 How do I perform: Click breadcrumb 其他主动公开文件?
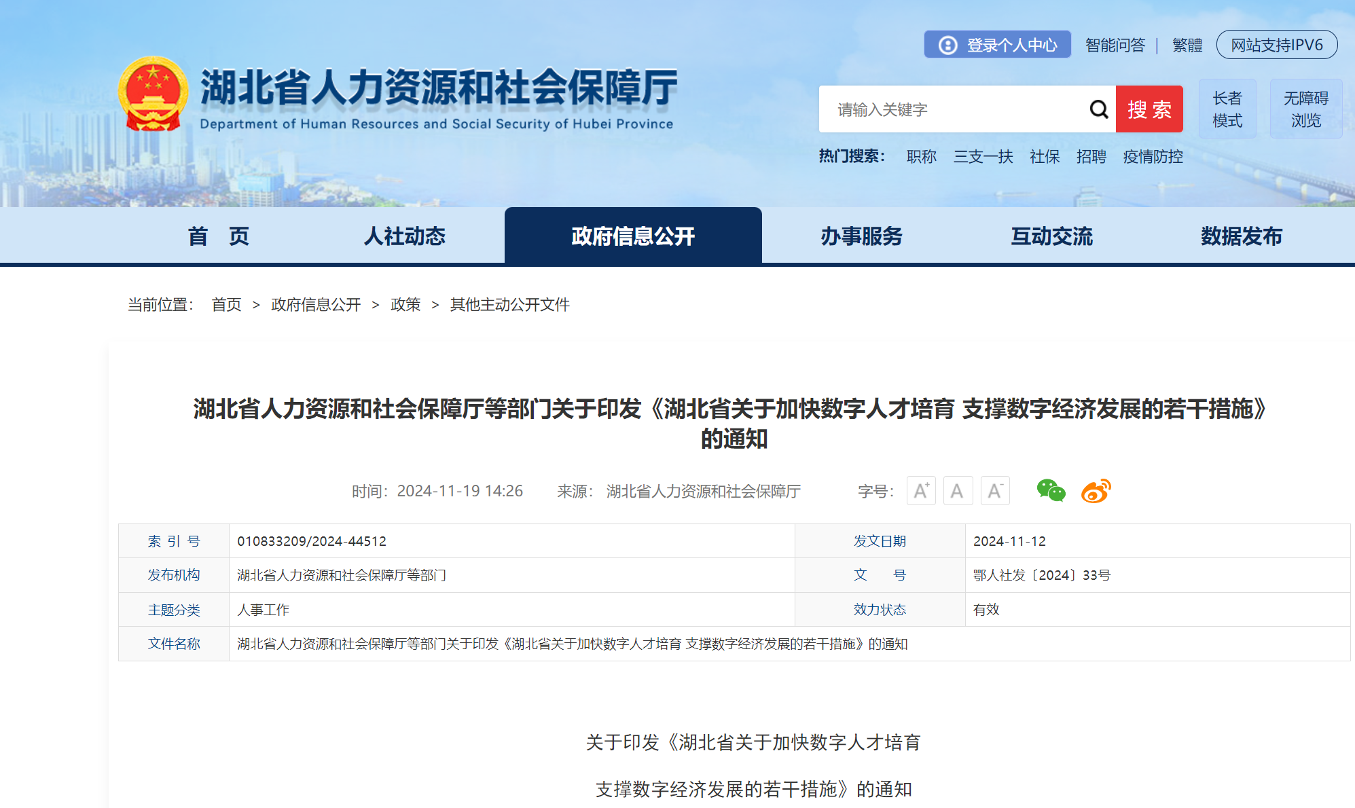click(509, 305)
